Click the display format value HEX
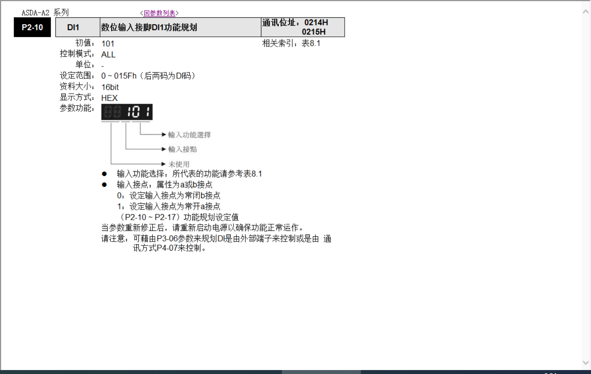Viewport: 591px width, 374px height. coord(110,98)
